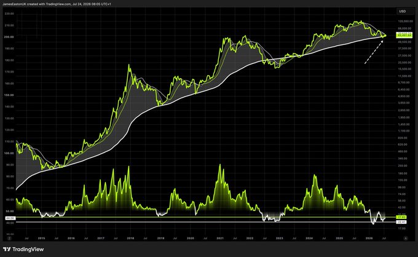Screen dimensions: 418x257
Task: Click the 11,500.00 price scale label
Action: coord(405,76)
